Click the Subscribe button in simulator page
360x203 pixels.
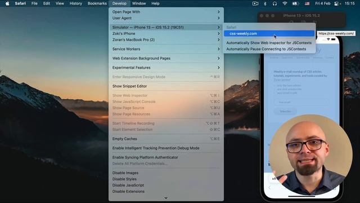(x=285, y=112)
